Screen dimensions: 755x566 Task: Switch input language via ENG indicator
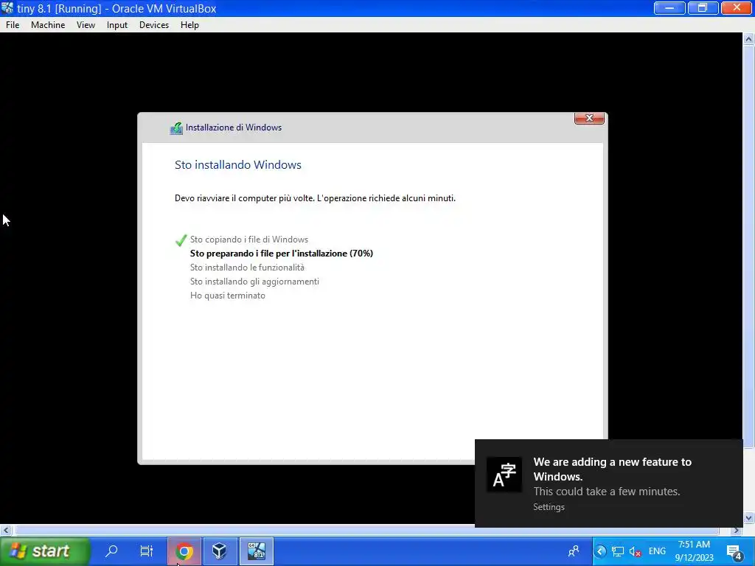click(657, 551)
